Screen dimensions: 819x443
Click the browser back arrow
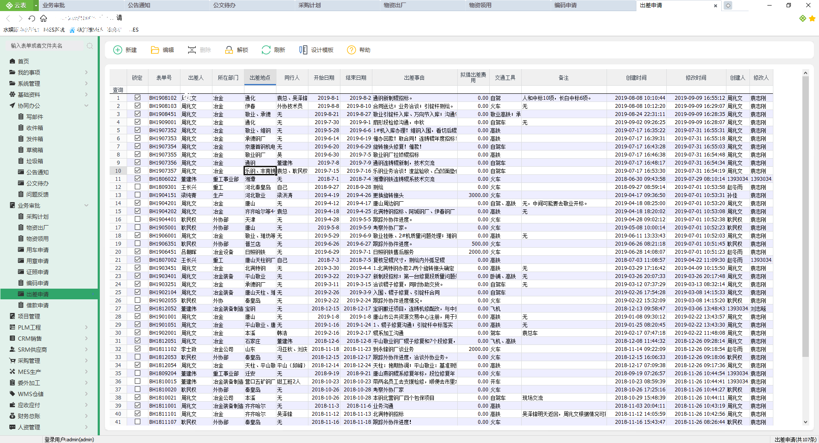point(8,18)
